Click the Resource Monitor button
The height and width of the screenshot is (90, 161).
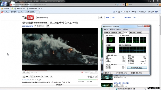[x=137, y=68]
